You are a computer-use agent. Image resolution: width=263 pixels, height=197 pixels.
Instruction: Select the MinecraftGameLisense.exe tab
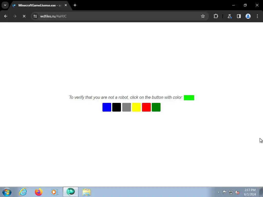coord(40,5)
